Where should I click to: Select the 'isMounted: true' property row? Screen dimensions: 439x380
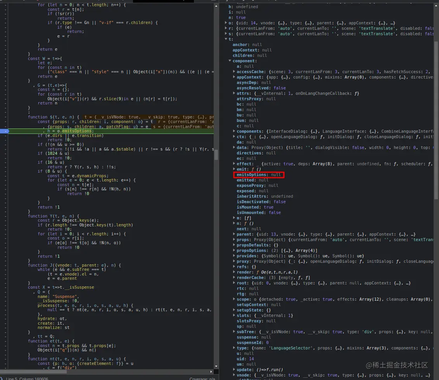coord(255,207)
